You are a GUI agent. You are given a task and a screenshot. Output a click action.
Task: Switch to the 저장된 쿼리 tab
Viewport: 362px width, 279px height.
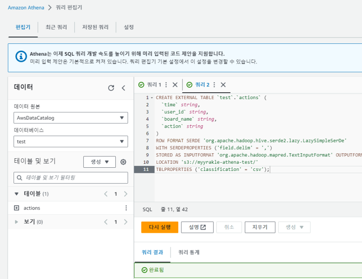point(95,27)
